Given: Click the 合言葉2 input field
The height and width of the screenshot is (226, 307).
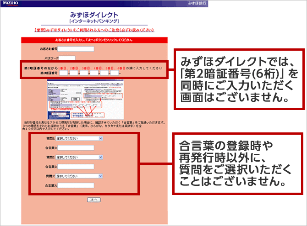Looking at the screenshot, I should [76, 167].
